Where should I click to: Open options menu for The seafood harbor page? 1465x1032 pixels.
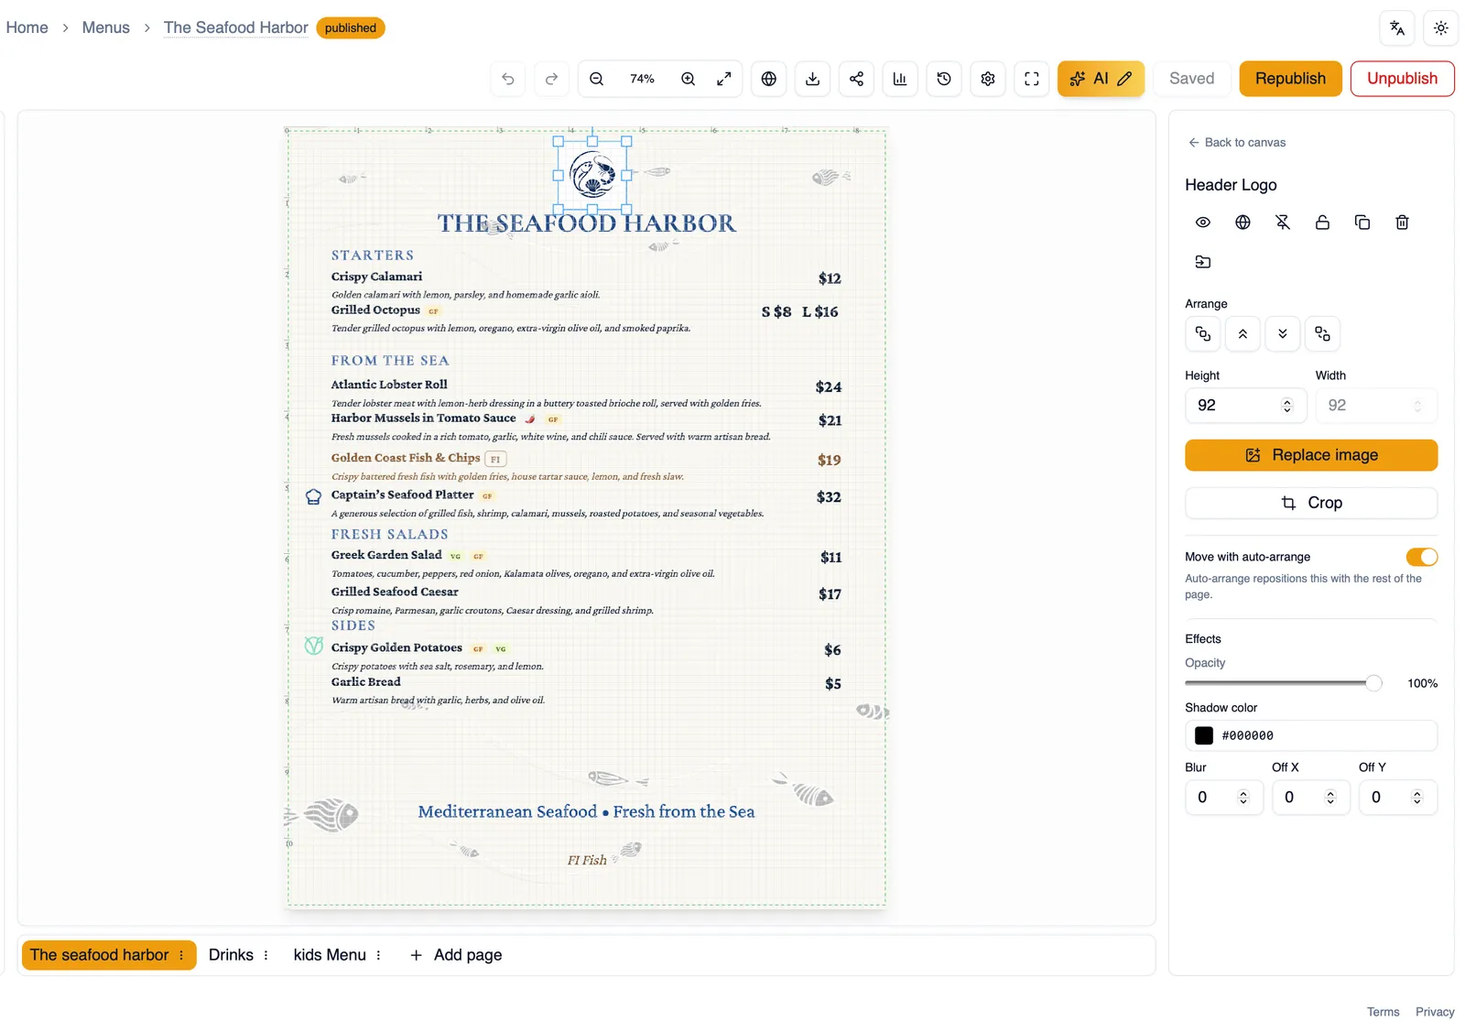coord(181,955)
